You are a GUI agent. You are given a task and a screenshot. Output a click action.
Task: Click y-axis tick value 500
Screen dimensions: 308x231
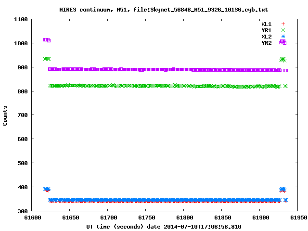[x=23, y=163]
